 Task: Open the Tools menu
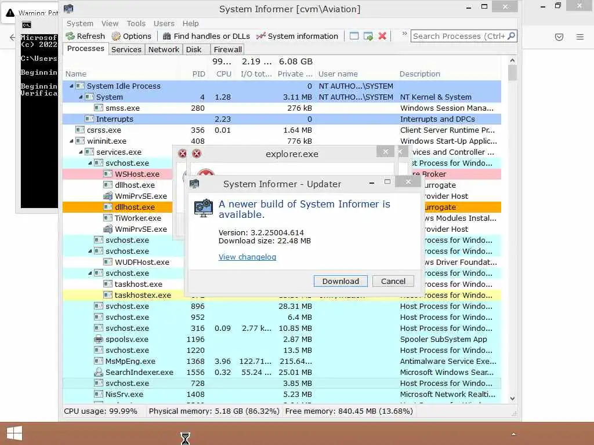click(x=136, y=23)
